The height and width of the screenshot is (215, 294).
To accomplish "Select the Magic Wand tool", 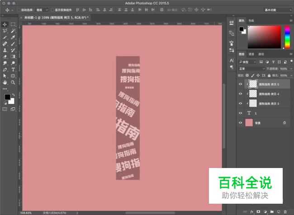I will [13, 31].
